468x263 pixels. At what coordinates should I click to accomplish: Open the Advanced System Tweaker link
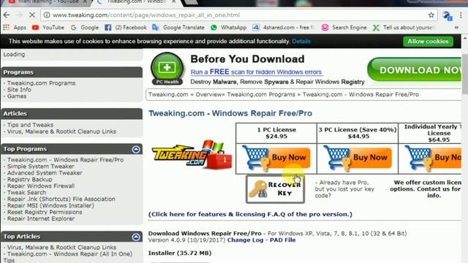coord(45,173)
